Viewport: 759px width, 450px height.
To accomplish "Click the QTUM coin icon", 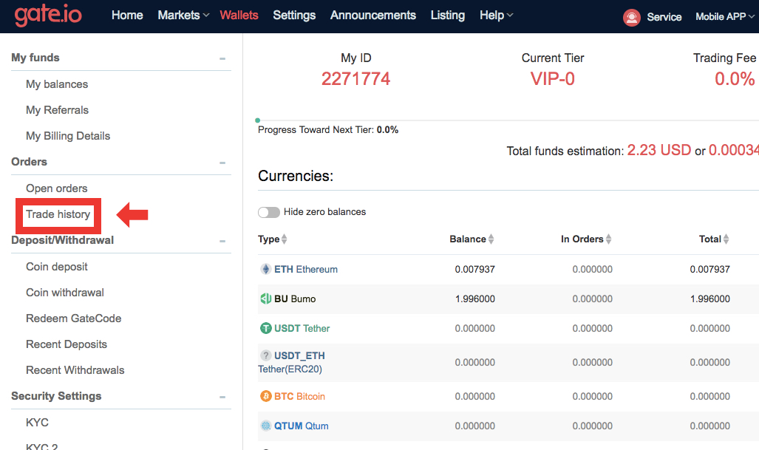I will point(266,426).
